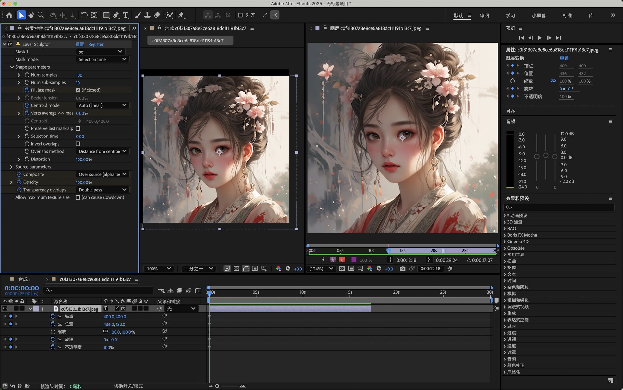Viewport: 623px width, 390px height.
Task: Open Centroid mode Auto (linear) dropdown
Action: pyautogui.click(x=103, y=105)
